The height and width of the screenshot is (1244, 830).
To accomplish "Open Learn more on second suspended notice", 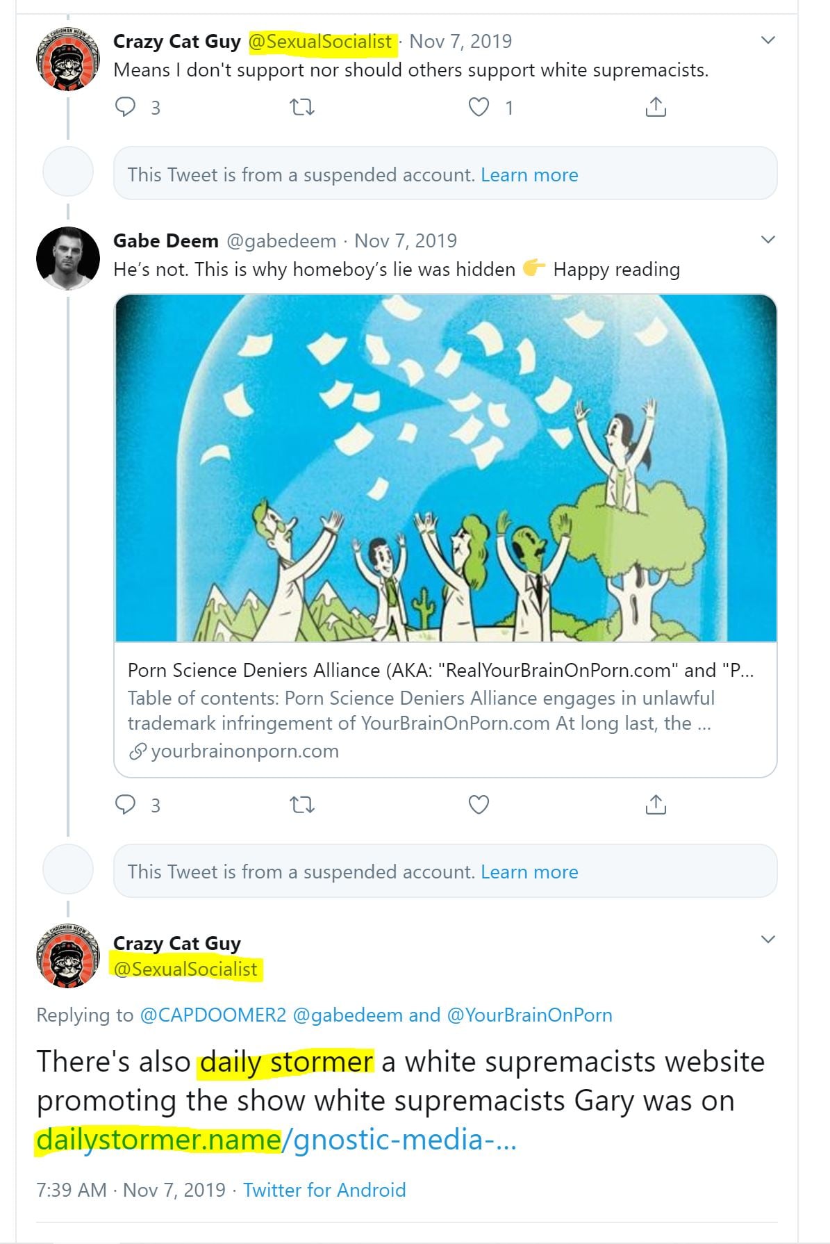I will (x=529, y=871).
